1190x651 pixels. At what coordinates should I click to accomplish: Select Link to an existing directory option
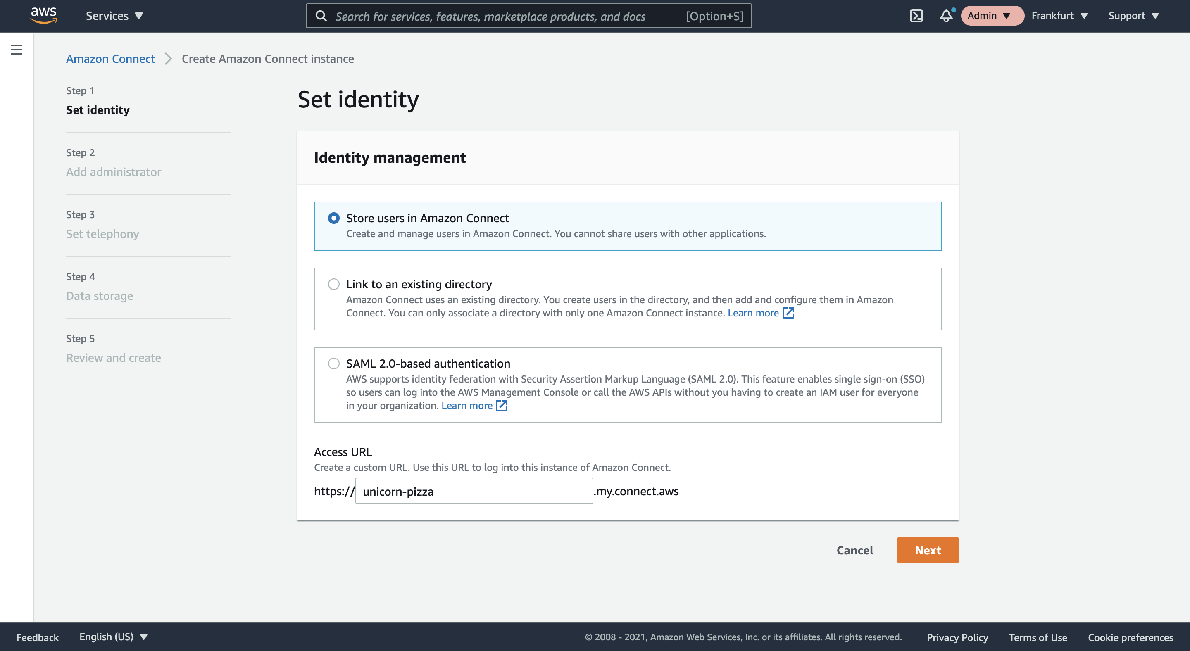click(x=333, y=284)
